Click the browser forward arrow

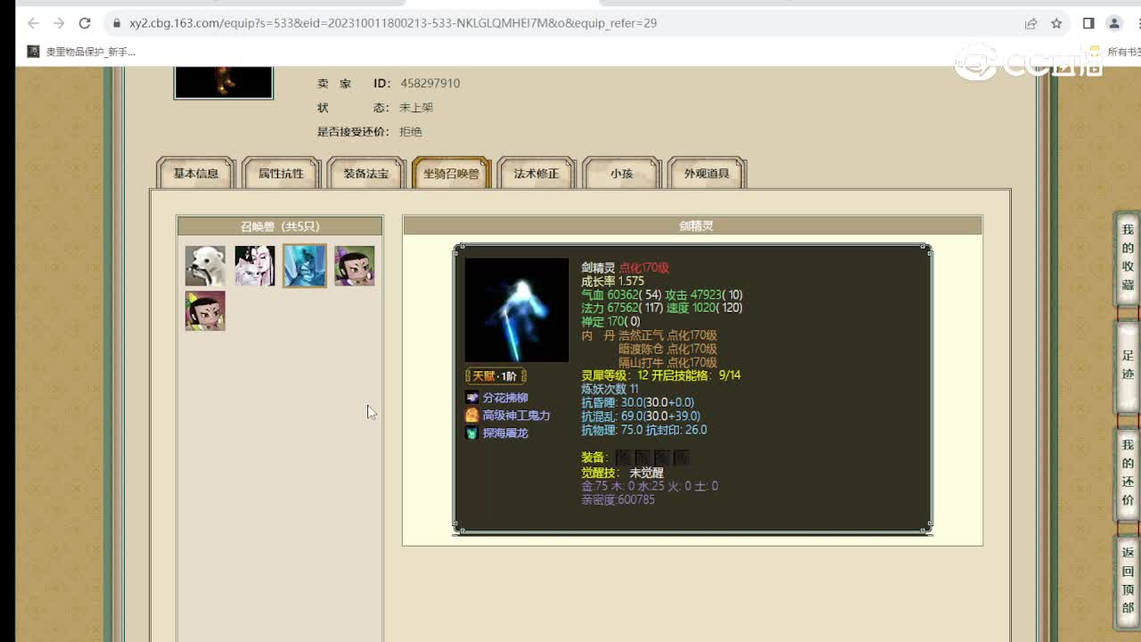(59, 23)
